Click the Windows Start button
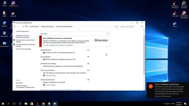189x106 pixels. (x=3, y=104)
